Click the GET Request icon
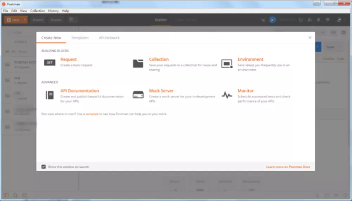Image resolution: width=352 pixels, height=201 pixels. coord(49,62)
